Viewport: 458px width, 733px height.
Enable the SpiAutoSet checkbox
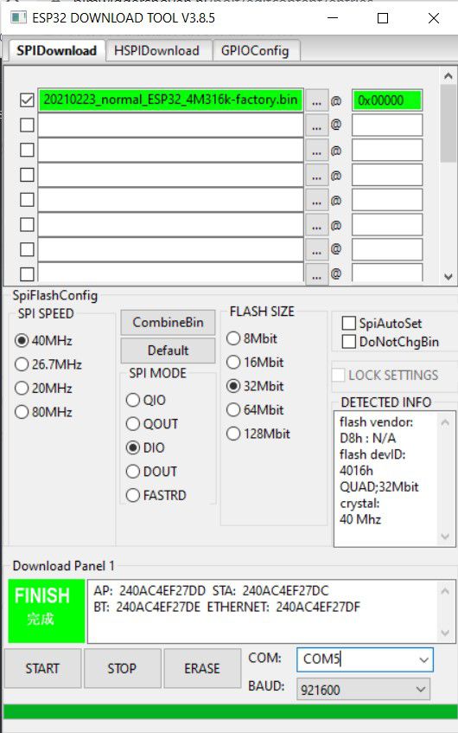[x=349, y=323]
